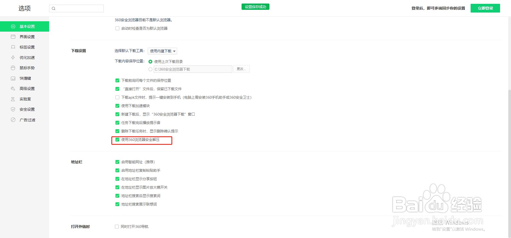Click the 实验室 flask icon

click(13, 99)
